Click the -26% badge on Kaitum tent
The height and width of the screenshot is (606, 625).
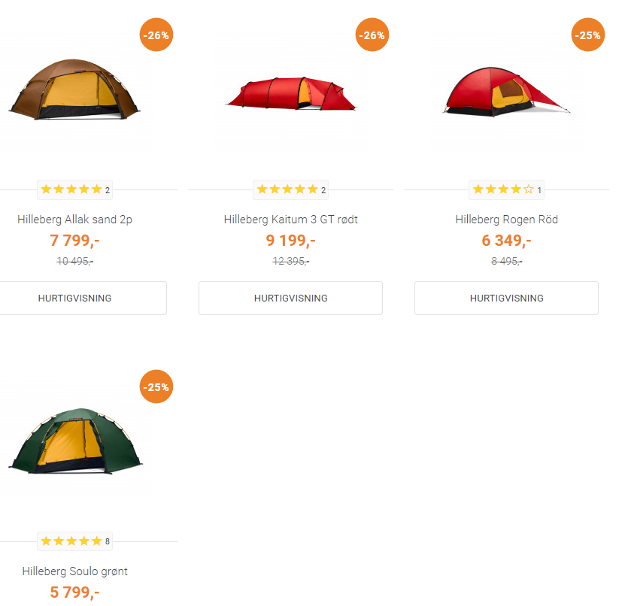(x=372, y=35)
